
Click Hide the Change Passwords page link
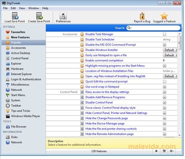tap(107, 118)
